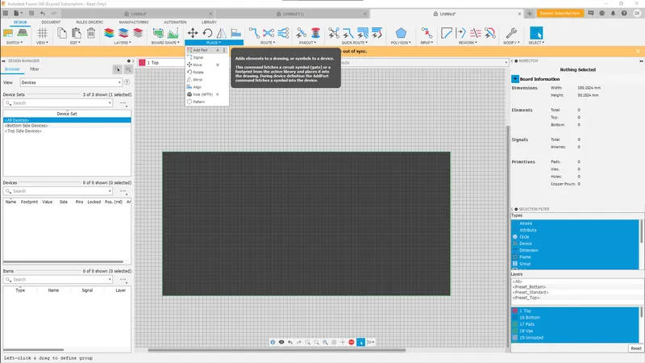645x363 pixels.
Task: Select the Route Multiple icon
Action: tap(283, 33)
